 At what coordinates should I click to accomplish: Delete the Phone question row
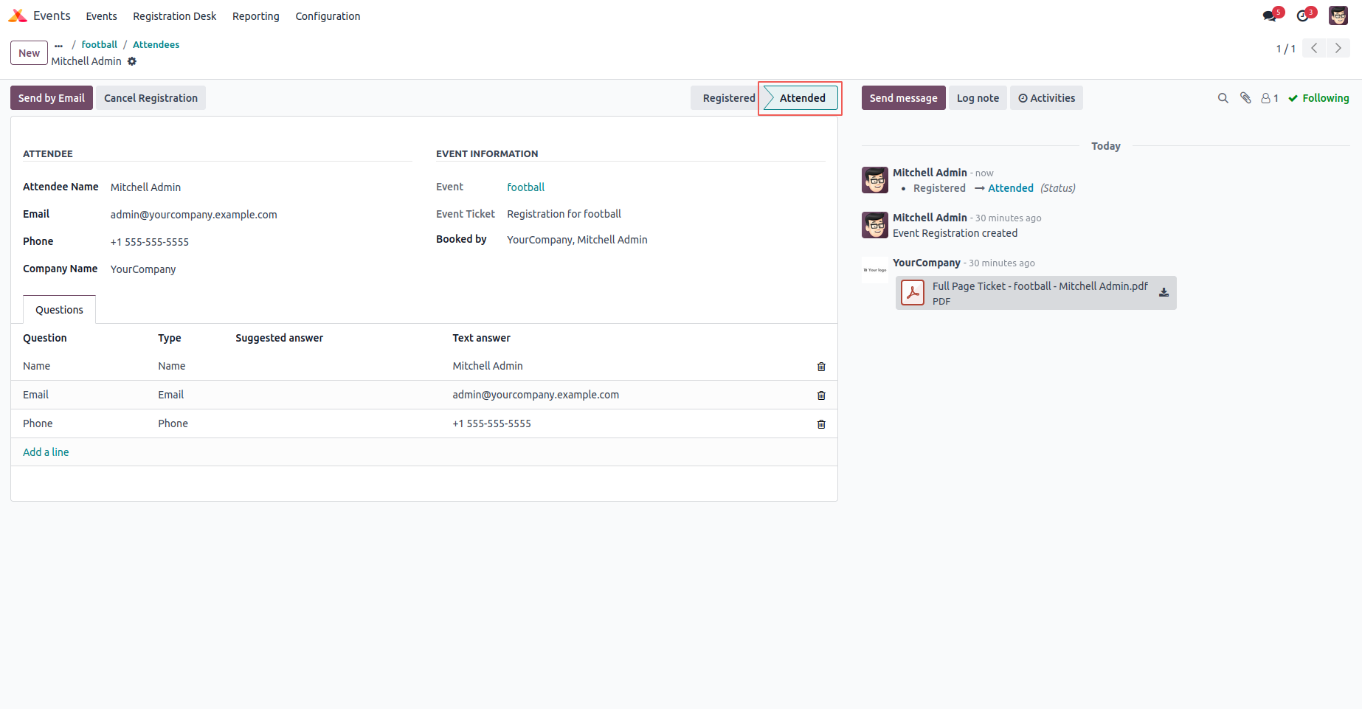click(x=821, y=424)
